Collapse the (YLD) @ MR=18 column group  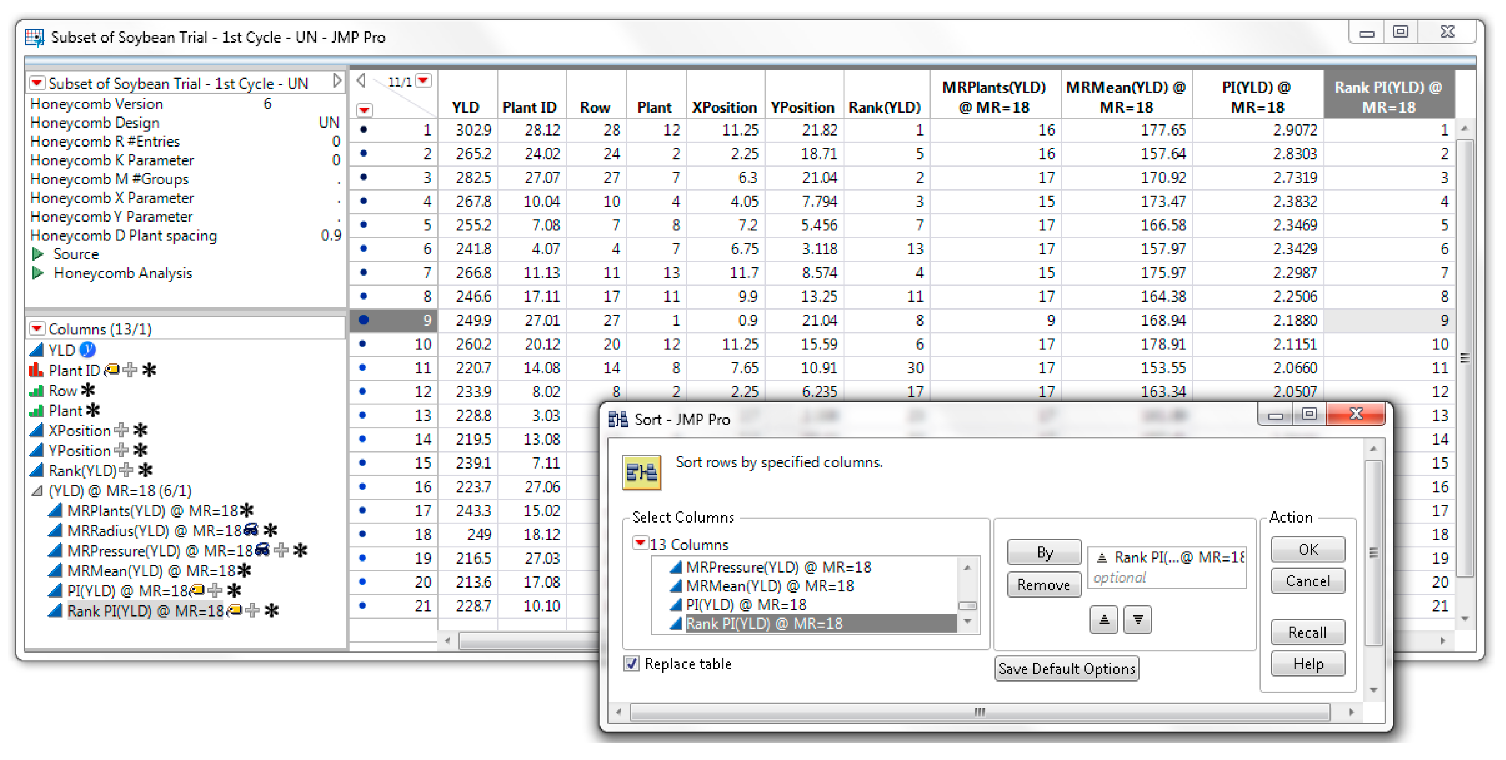pyautogui.click(x=37, y=491)
